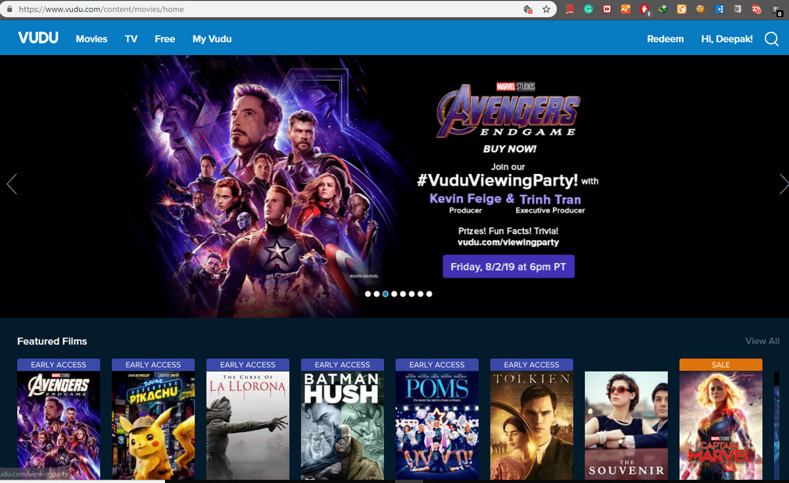
Task: Click Redeem in the header
Action: pyautogui.click(x=665, y=39)
